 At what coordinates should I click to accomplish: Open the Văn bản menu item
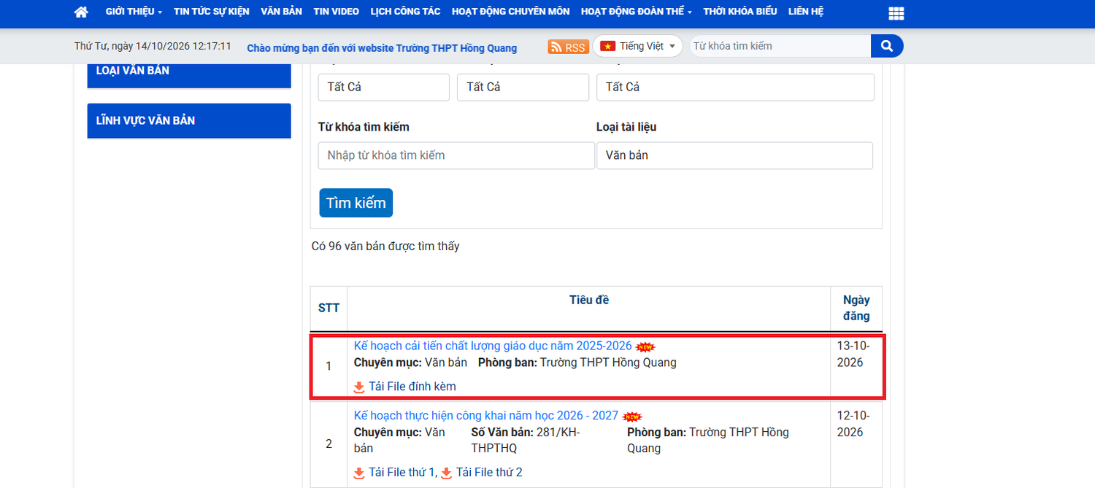(x=281, y=12)
